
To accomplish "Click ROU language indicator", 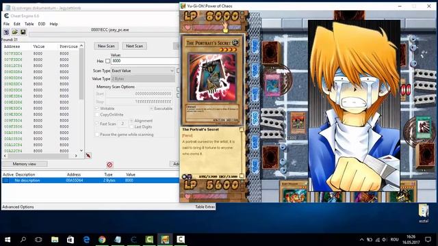I will pyautogui.click(x=394, y=240).
